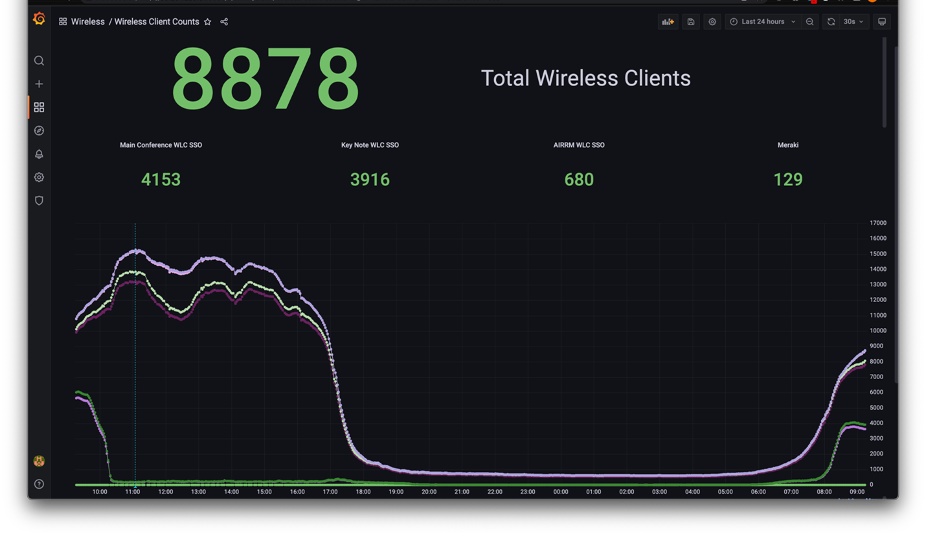The image size is (926, 536).
Task: Open the search dashboards magnifier icon
Action: click(x=39, y=61)
